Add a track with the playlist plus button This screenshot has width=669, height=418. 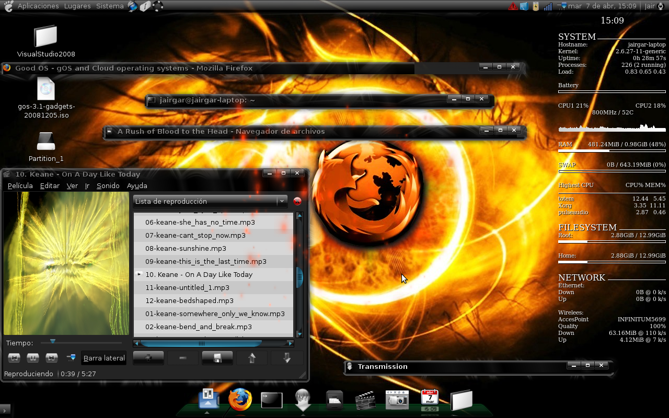coord(148,358)
